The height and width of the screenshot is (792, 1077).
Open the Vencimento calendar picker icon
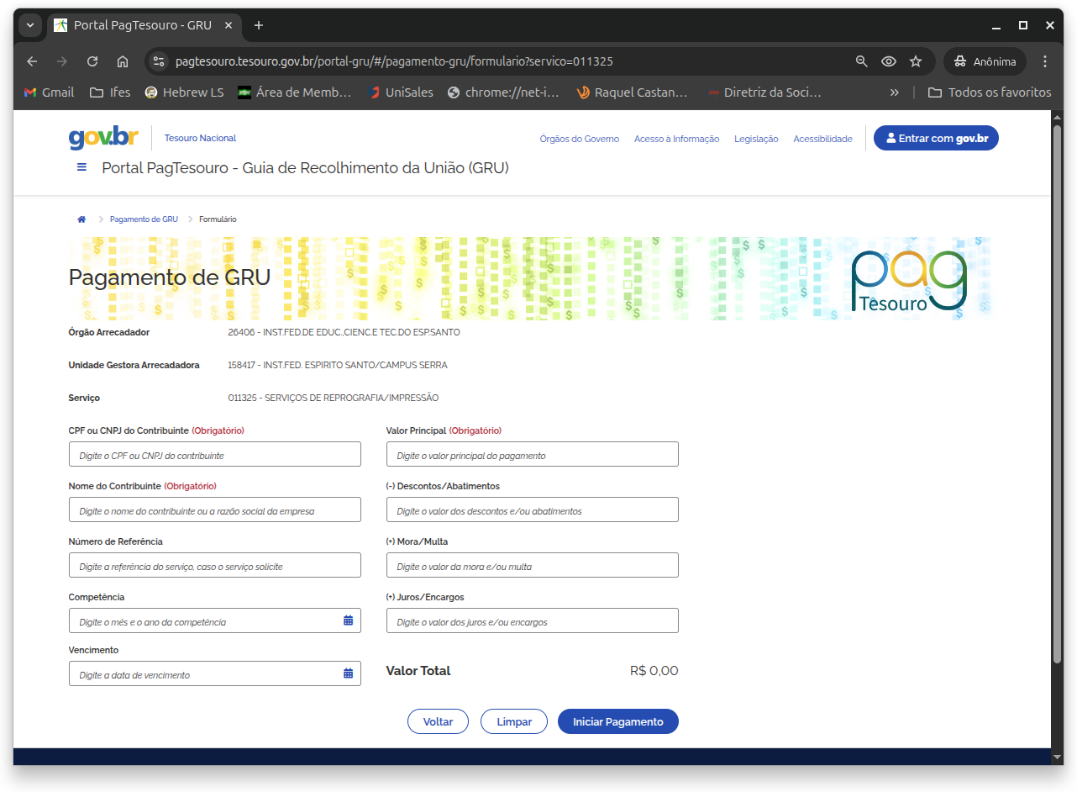pos(348,673)
